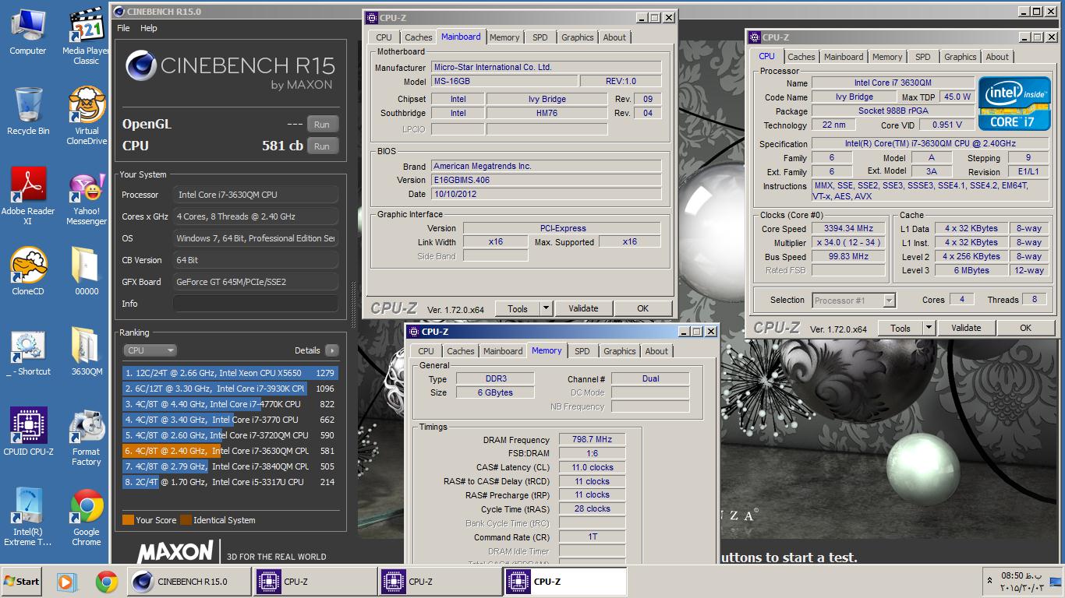Open Mainboard tab in processor CPU-Z window
This screenshot has width=1065, height=598.
pos(844,57)
